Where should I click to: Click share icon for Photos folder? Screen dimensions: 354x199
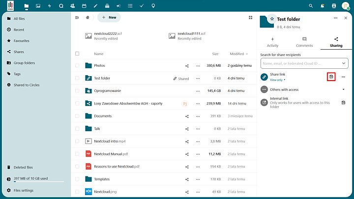(x=187, y=65)
